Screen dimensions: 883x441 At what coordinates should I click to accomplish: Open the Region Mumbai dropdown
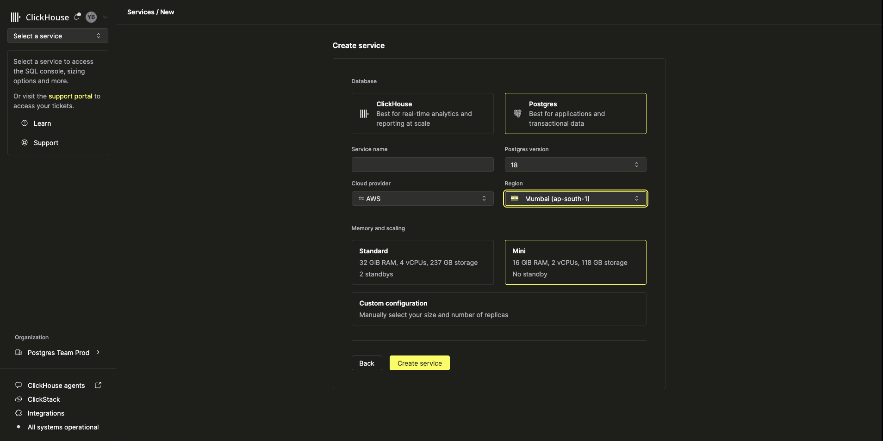click(575, 199)
